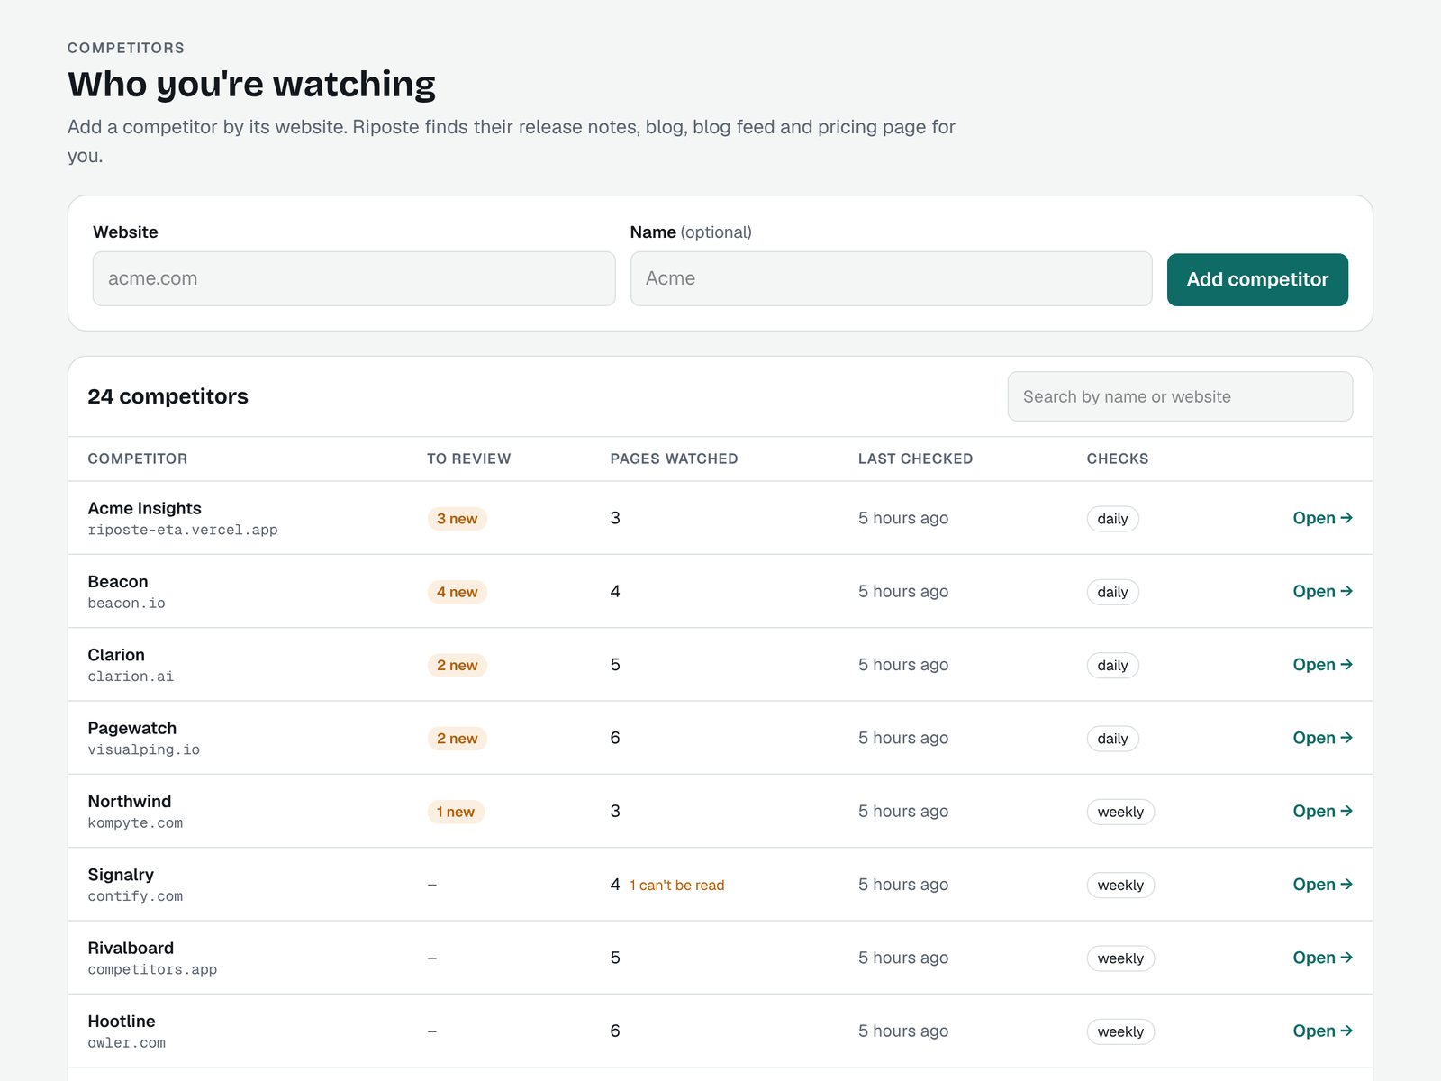Click the kompyte.com website text
The image size is (1441, 1081).
pos(135,823)
